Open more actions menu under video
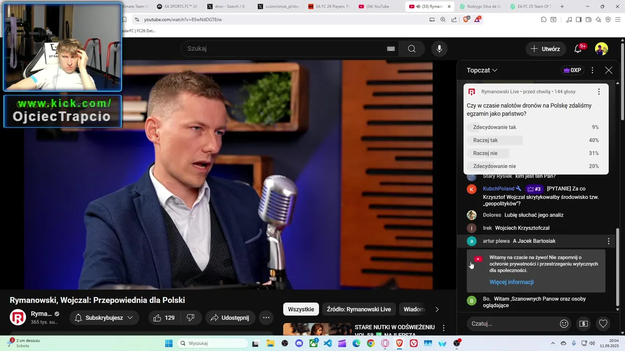 (266, 317)
